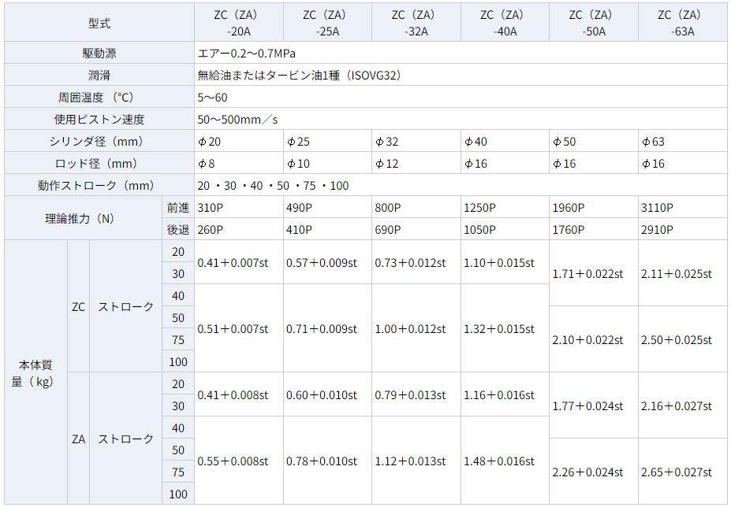Select the 50〜500mm/s speed value

238,120
